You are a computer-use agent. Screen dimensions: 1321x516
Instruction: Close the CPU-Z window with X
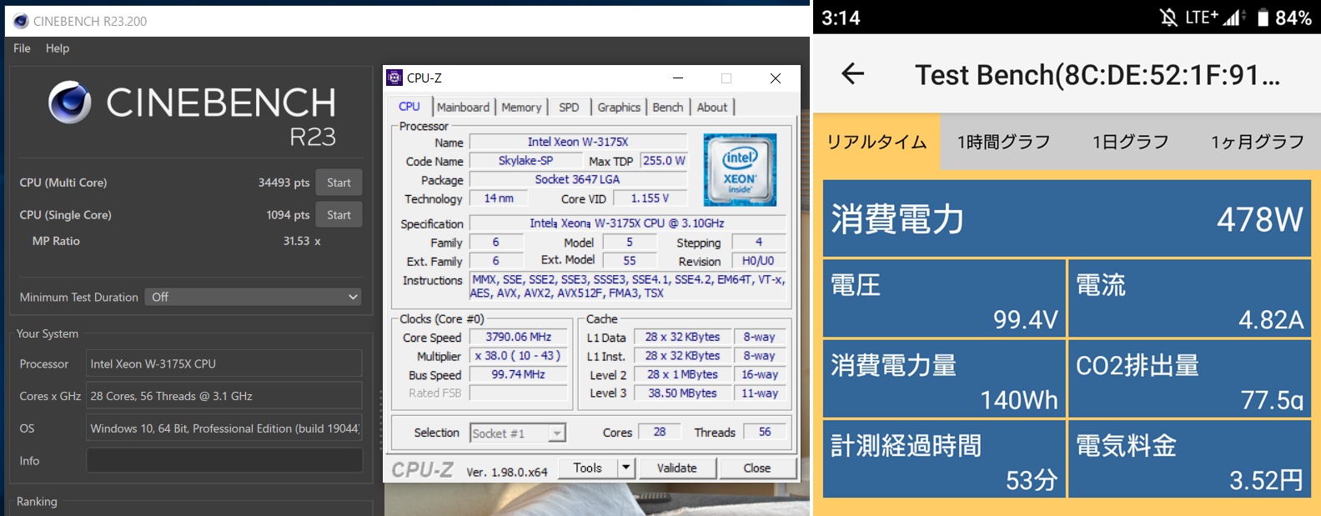[776, 78]
